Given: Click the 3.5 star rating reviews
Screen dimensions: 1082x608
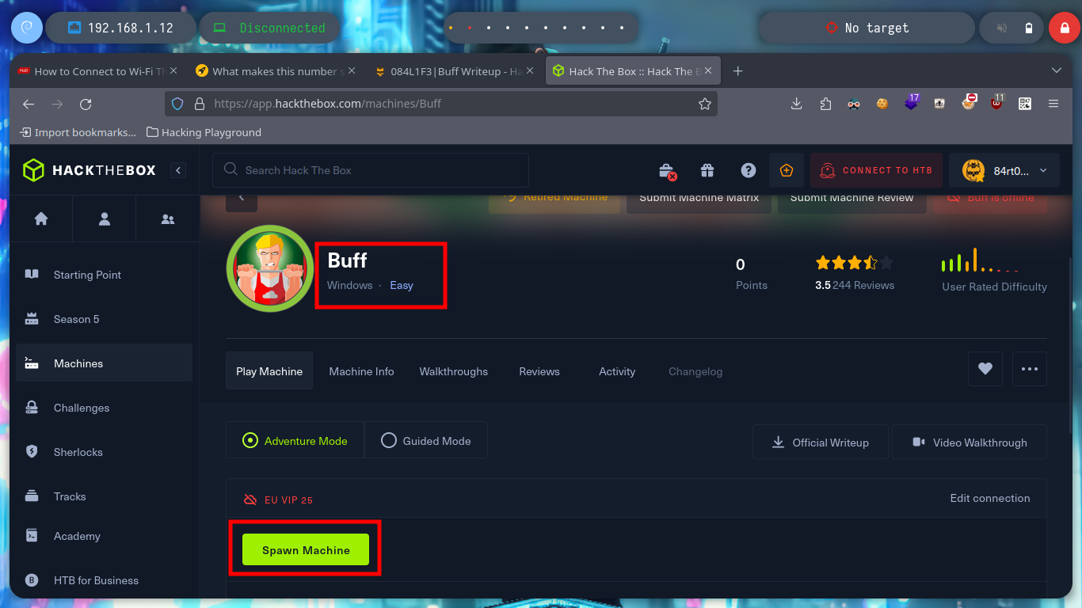Looking at the screenshot, I should click(x=855, y=273).
